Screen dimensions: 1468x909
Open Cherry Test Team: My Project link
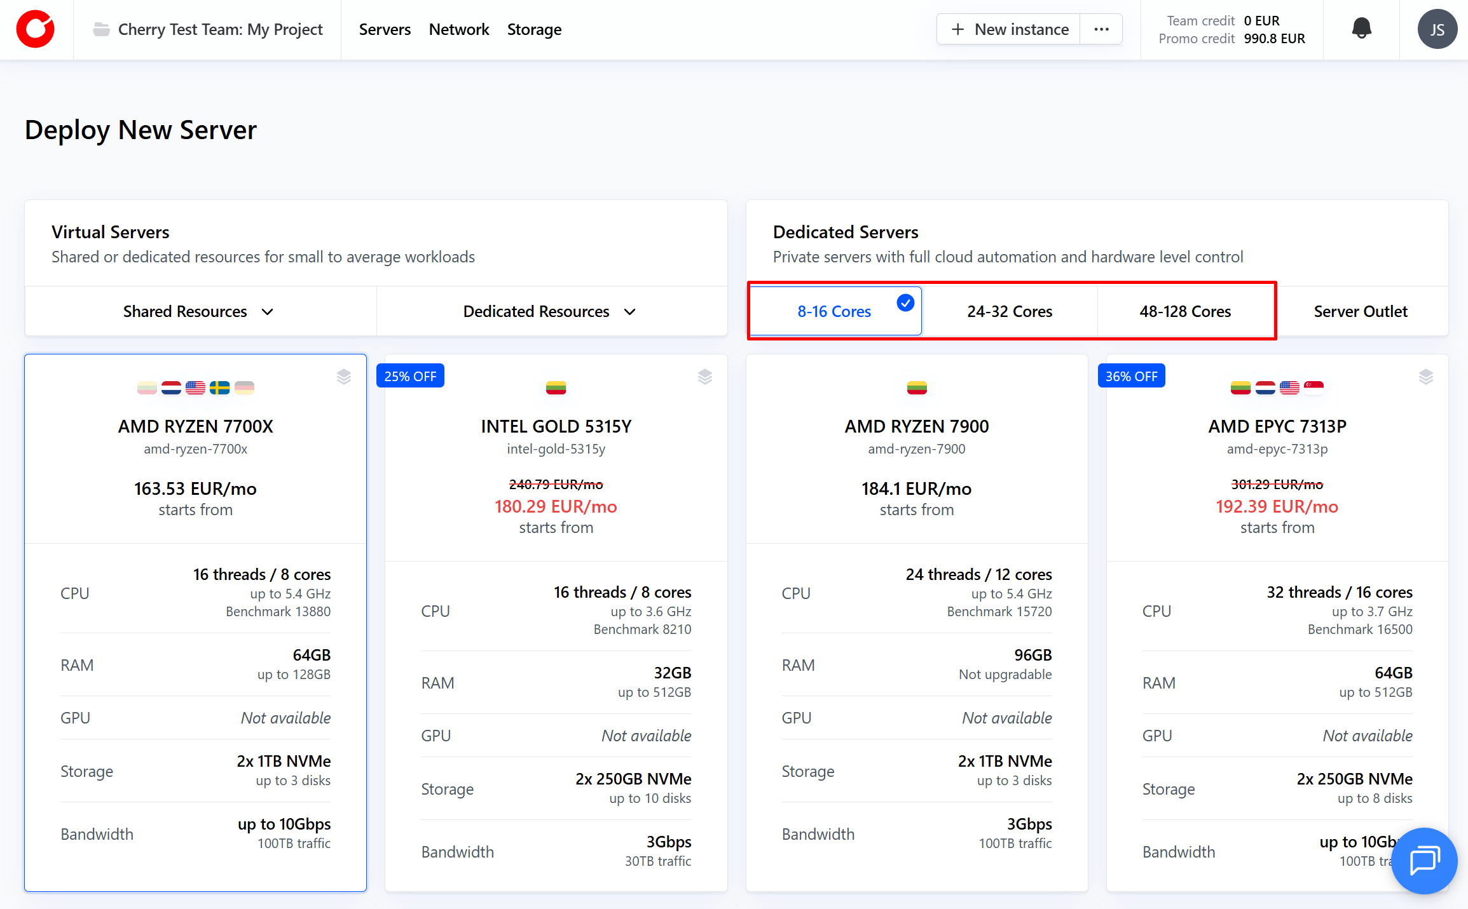pos(220,29)
